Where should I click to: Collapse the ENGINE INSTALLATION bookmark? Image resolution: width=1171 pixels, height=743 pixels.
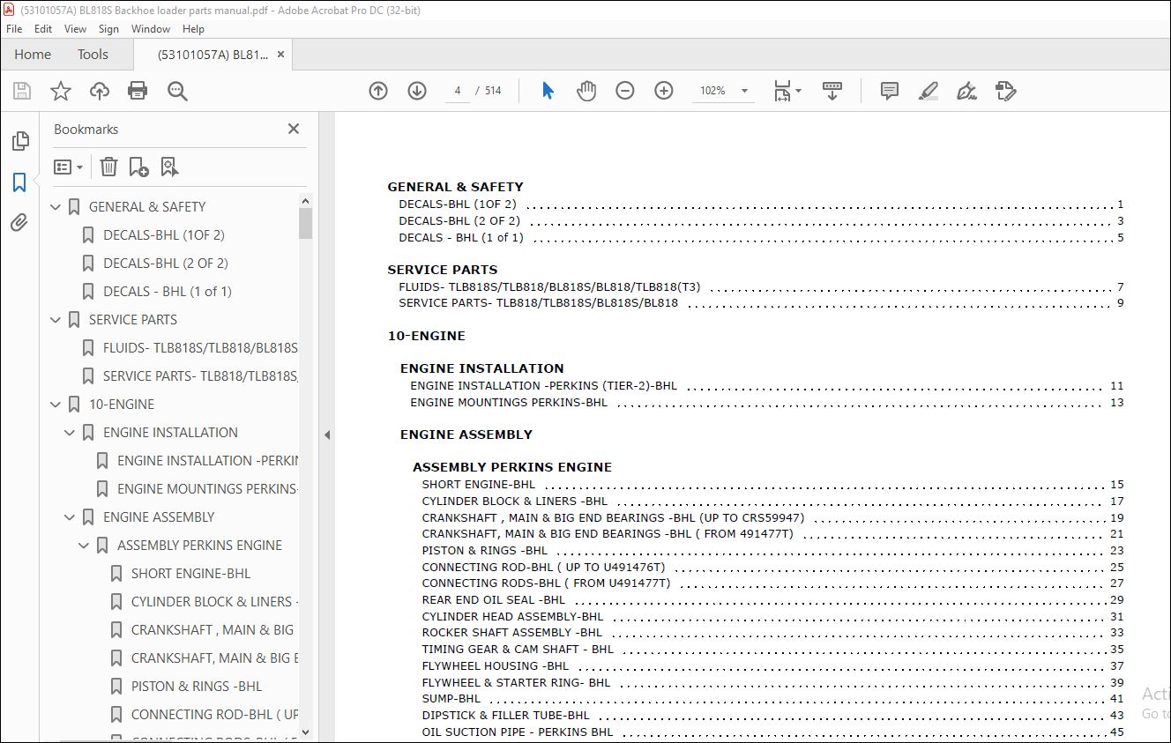71,433
